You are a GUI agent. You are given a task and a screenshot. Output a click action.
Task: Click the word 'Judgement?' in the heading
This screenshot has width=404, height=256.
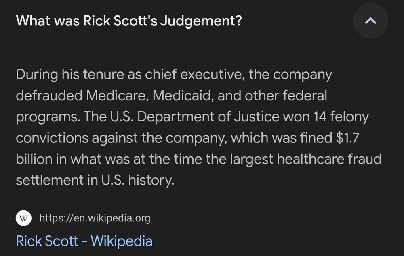(x=201, y=21)
